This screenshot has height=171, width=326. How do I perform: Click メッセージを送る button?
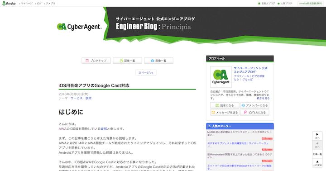tap(225, 112)
